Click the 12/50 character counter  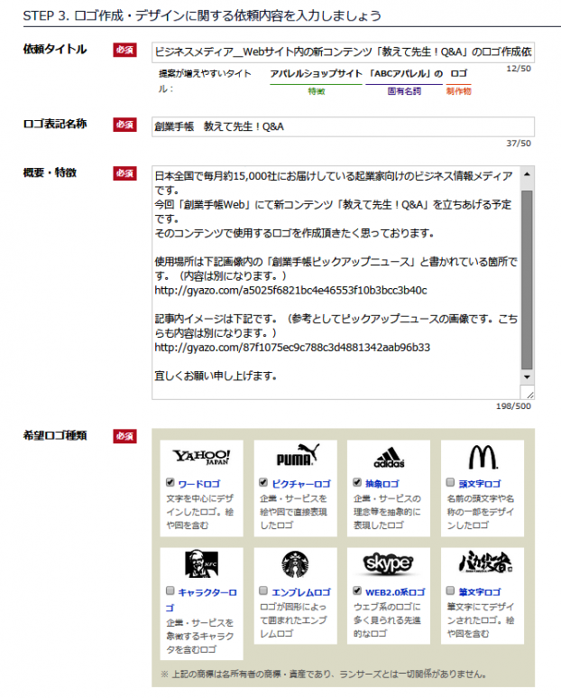[x=519, y=69]
